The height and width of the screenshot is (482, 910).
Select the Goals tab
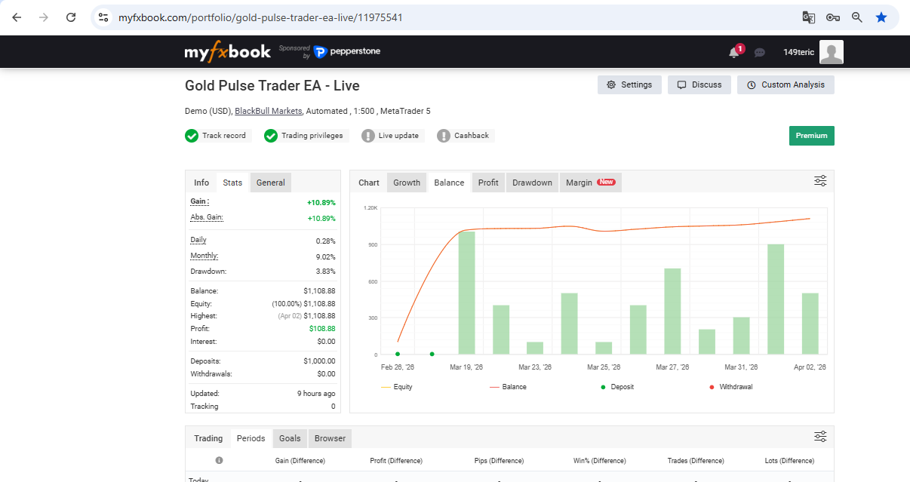click(290, 438)
